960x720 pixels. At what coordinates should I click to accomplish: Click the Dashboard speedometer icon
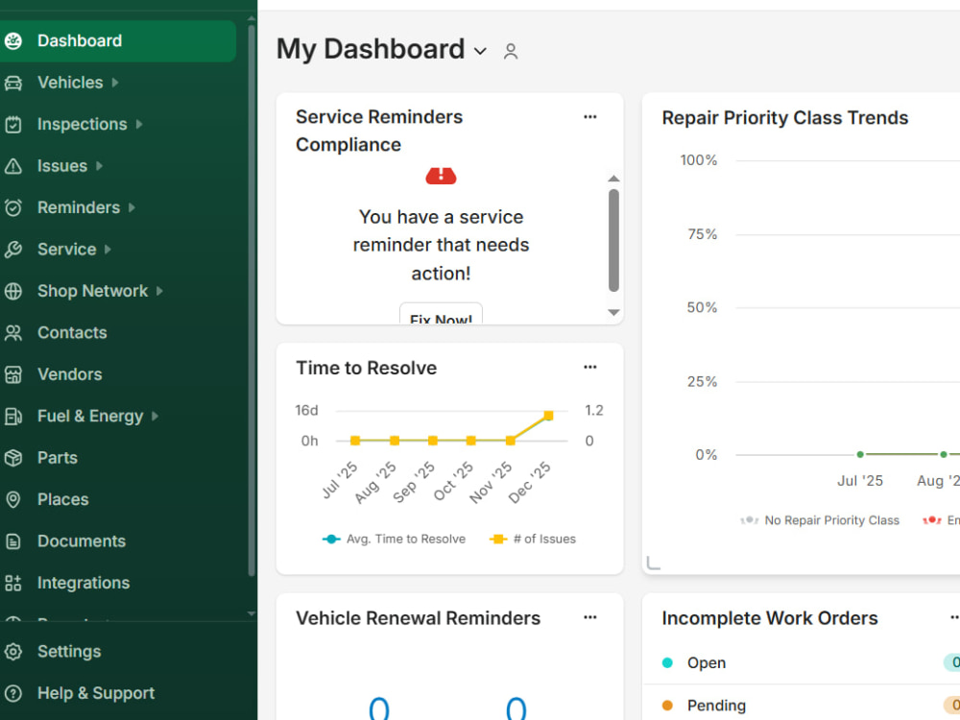click(12, 41)
